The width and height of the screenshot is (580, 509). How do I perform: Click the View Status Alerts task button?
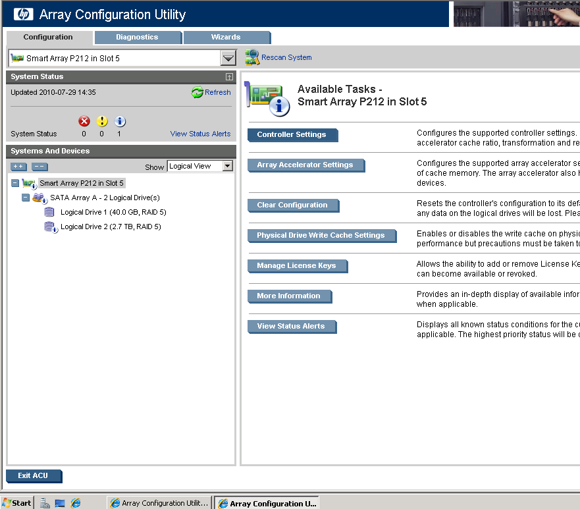(x=292, y=327)
